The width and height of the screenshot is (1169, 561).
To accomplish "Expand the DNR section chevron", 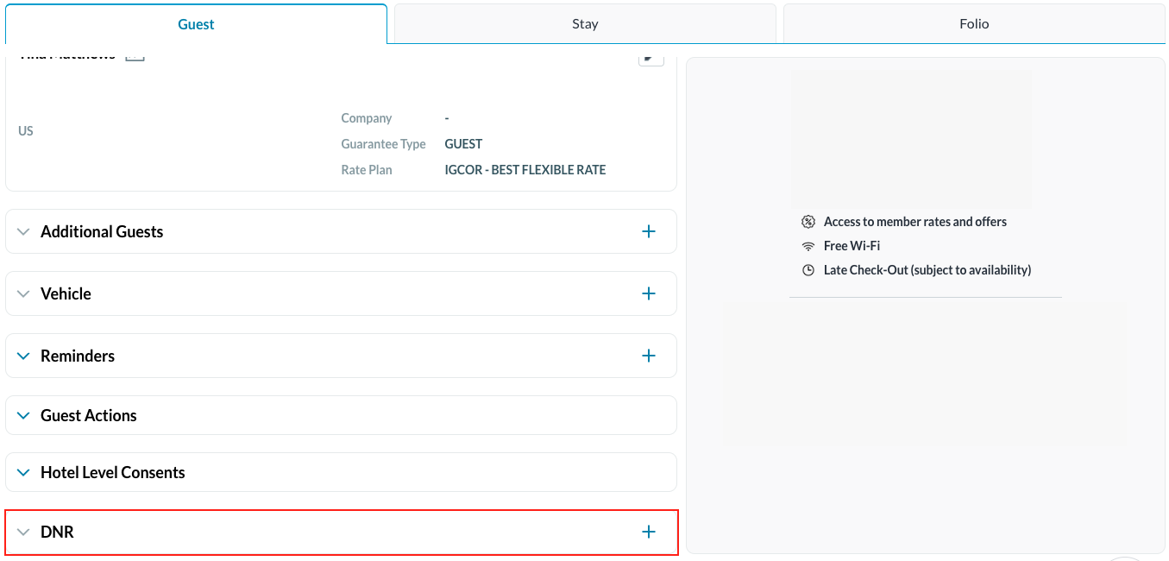I will pyautogui.click(x=23, y=532).
